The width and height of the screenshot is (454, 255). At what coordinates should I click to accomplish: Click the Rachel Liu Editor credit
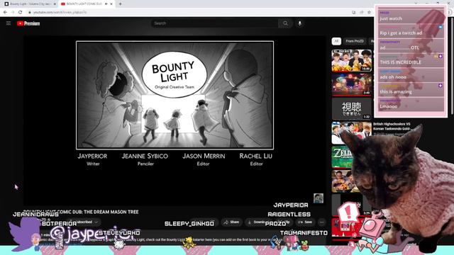(256, 159)
